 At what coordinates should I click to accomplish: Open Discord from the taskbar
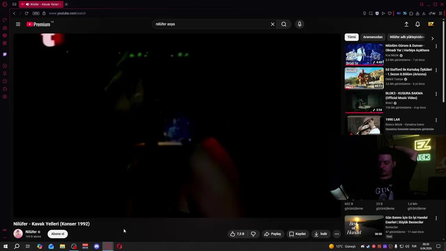click(x=97, y=246)
